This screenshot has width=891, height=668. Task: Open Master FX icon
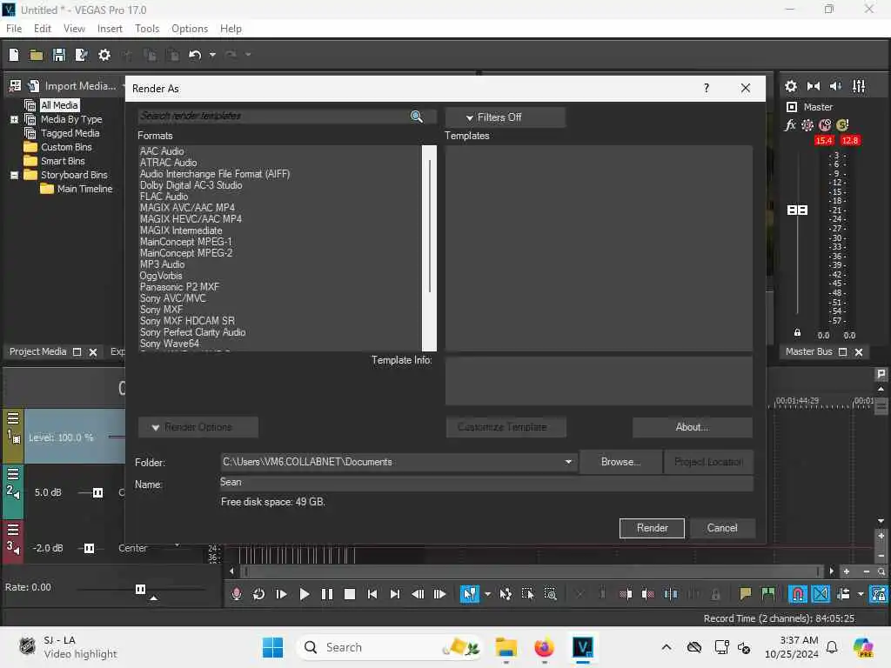[x=790, y=125]
